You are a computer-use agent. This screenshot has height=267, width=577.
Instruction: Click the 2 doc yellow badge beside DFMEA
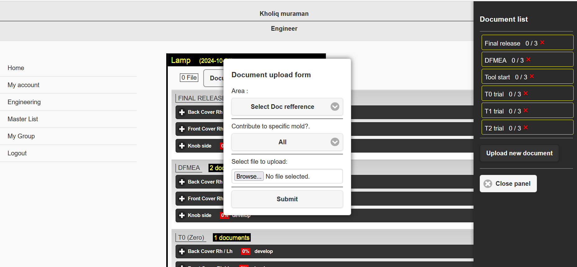[x=216, y=168]
